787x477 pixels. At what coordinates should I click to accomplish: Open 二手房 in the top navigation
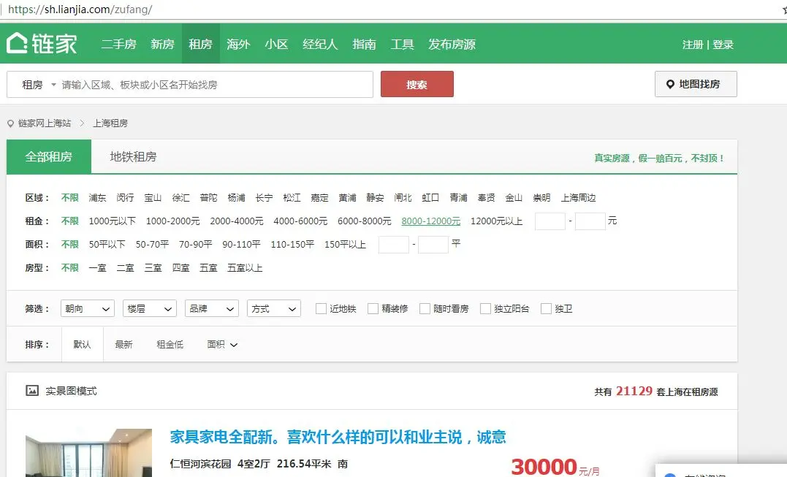click(x=119, y=44)
